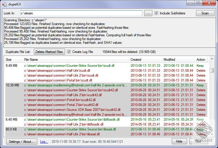Select Half-Life 2\bin\icudt.dll row
Viewport: 218px width, 148px height.
tap(106, 75)
